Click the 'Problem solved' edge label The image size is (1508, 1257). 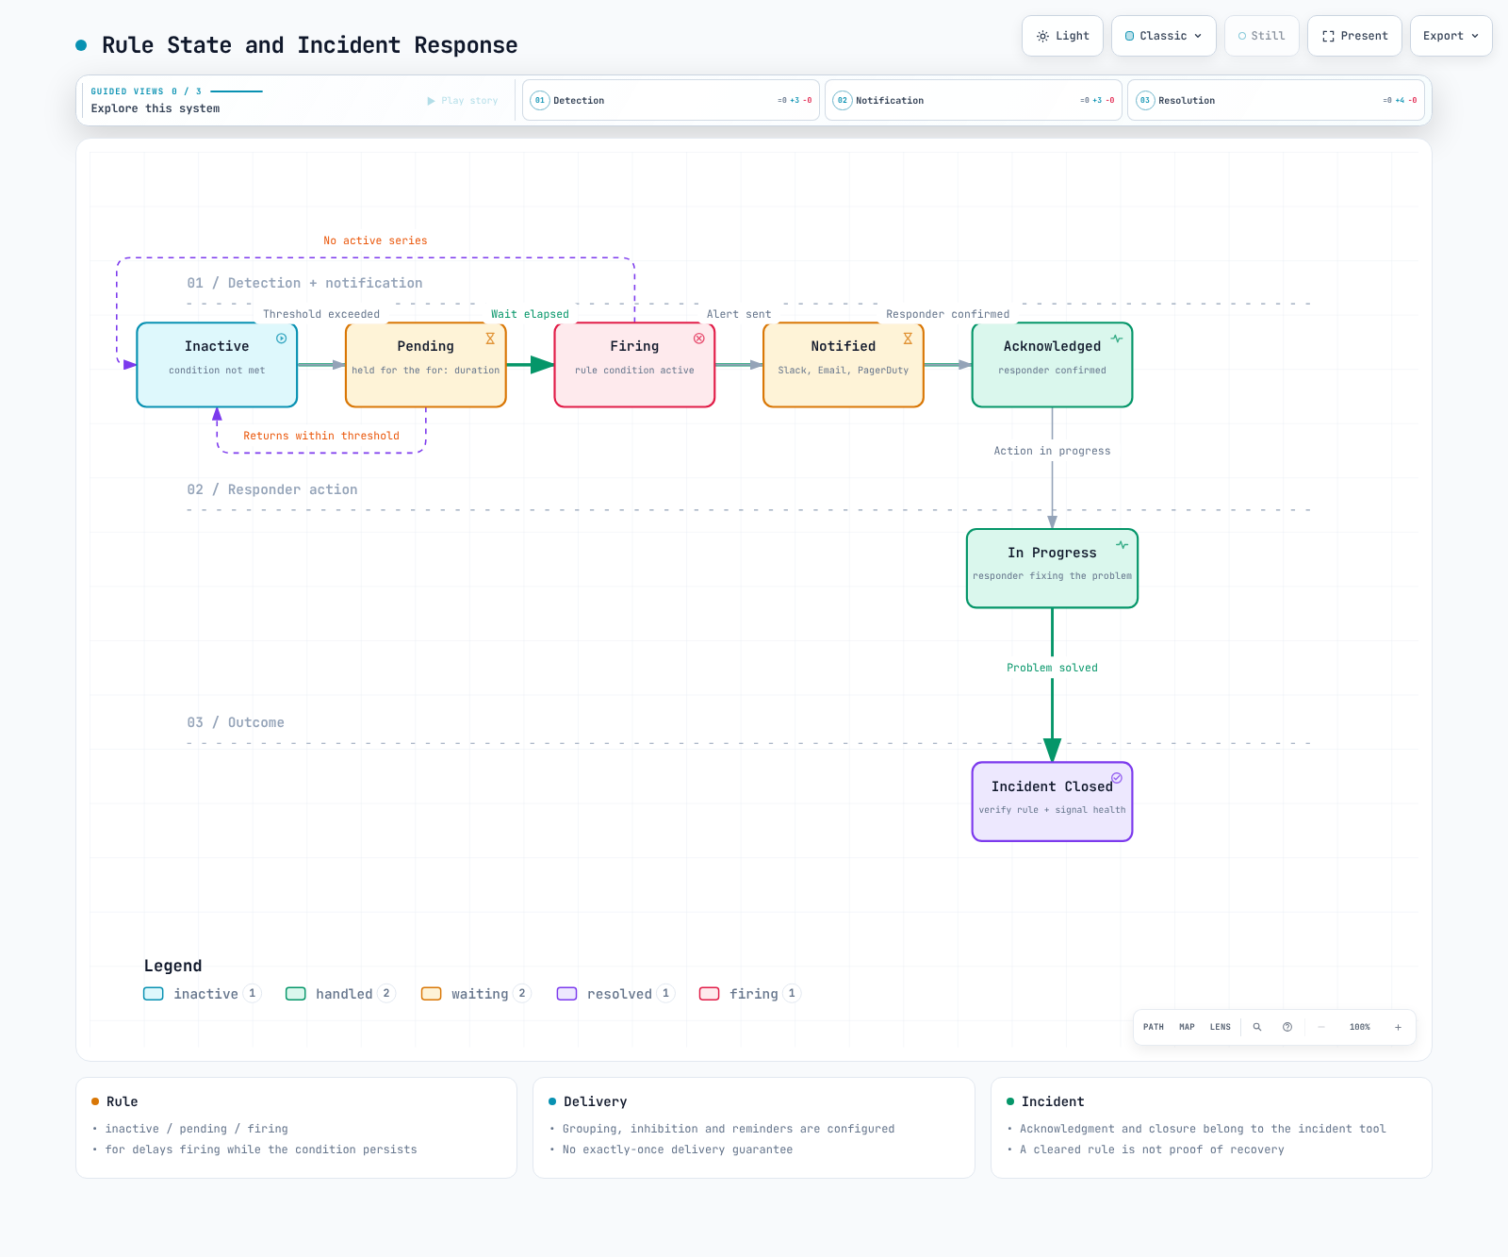point(1052,668)
